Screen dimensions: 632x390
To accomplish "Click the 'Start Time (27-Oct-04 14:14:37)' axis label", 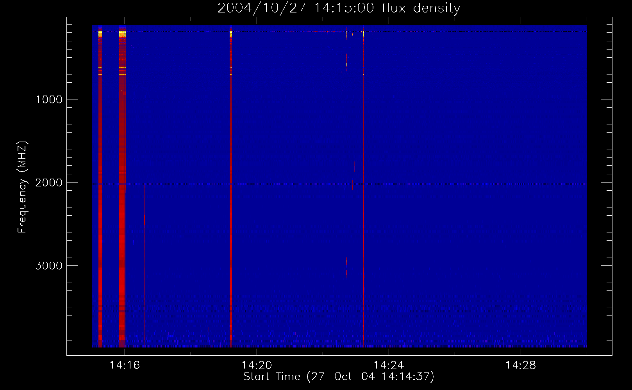I will pos(339,377).
